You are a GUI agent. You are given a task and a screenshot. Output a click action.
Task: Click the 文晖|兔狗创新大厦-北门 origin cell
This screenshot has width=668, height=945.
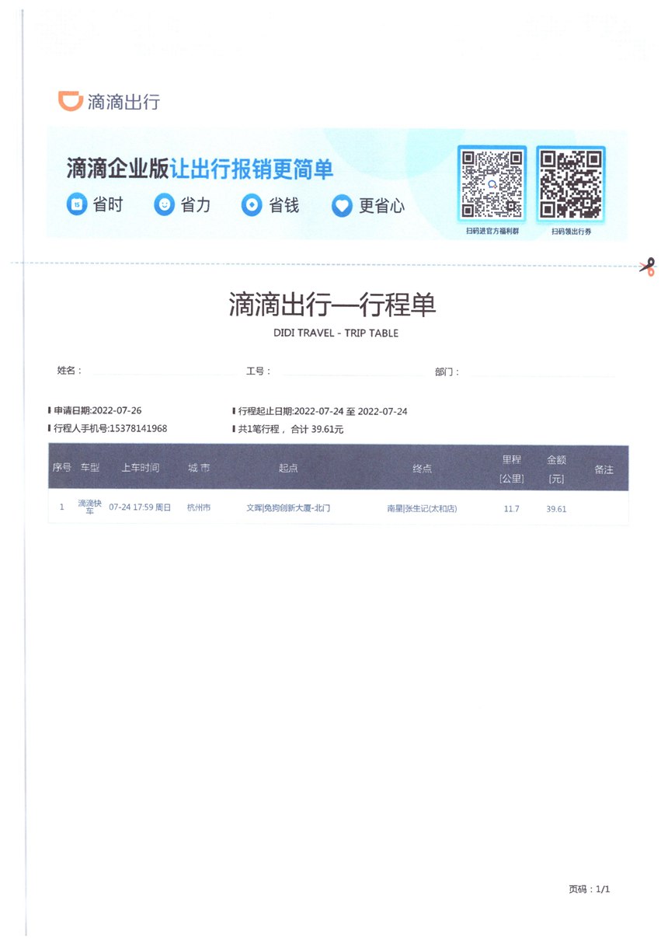tap(288, 507)
